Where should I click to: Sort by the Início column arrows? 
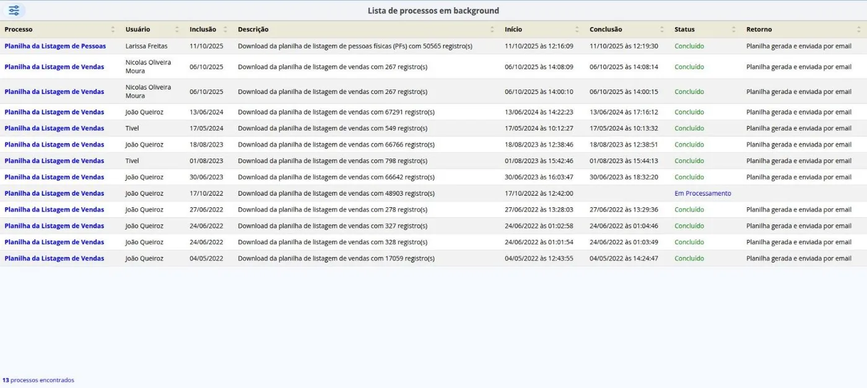click(x=577, y=30)
